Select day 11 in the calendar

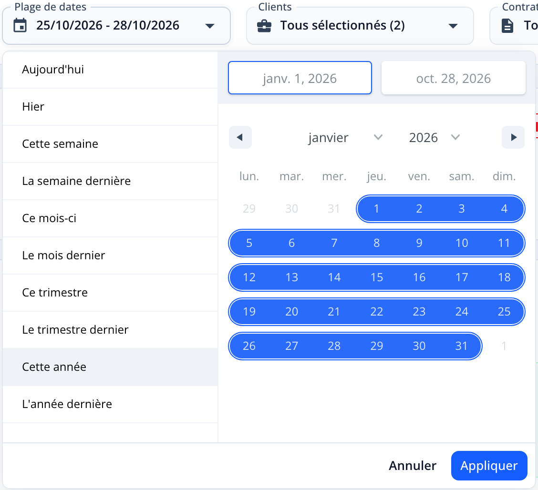click(x=504, y=243)
